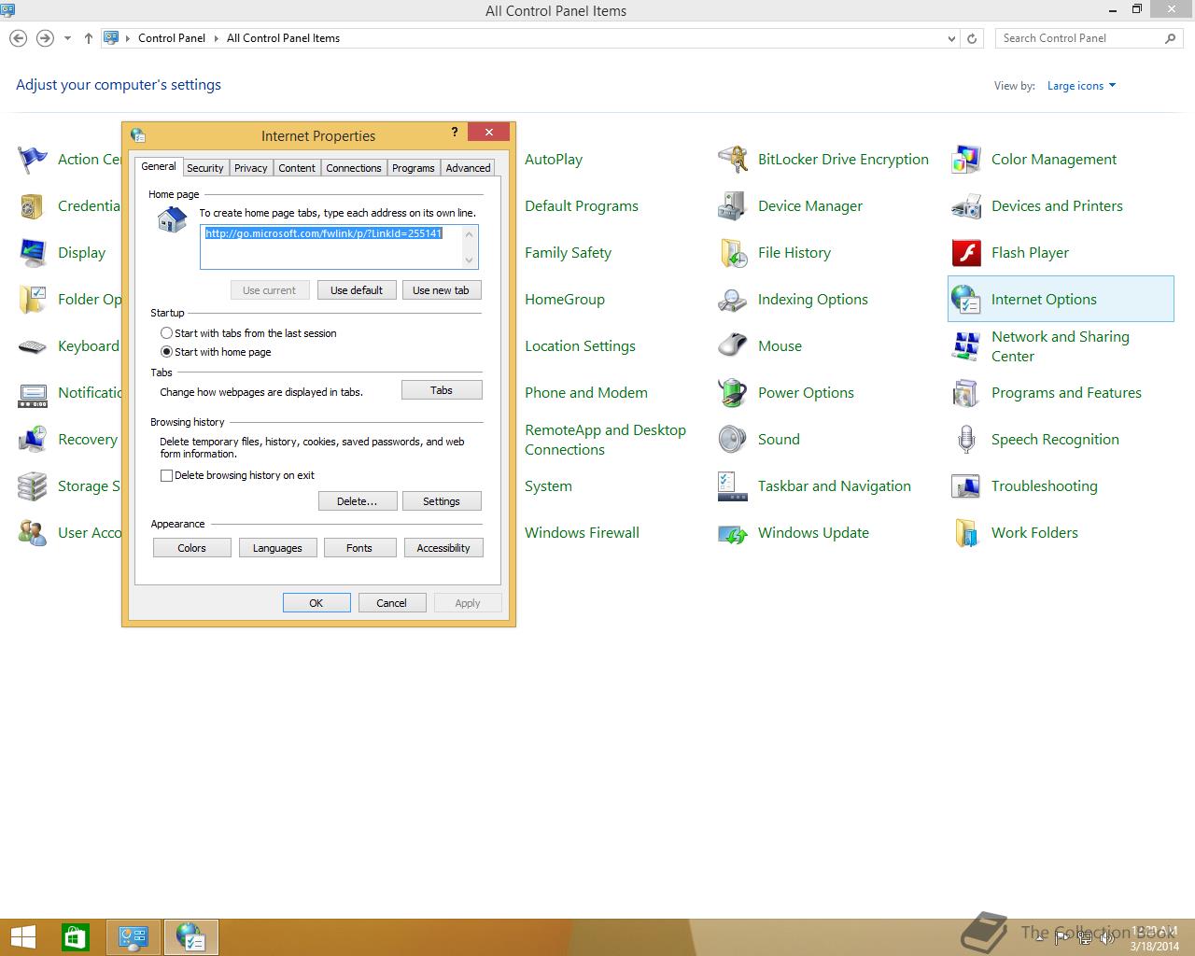Open the Action Center flag icon
1195x956 pixels.
(33, 160)
